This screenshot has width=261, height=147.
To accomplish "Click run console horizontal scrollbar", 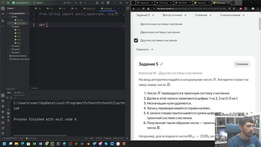I will pyautogui.click(x=40, y=136).
